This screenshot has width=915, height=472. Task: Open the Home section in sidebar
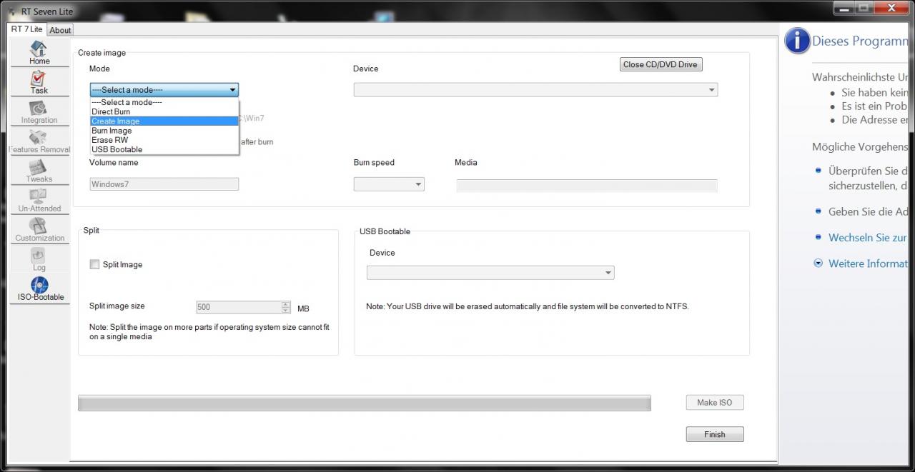click(39, 53)
